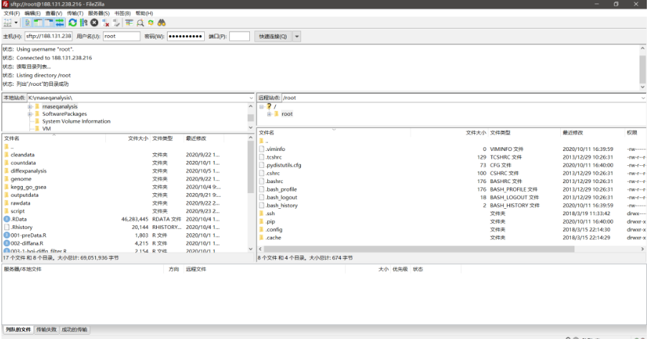Toggle the transfer queue display icon
This screenshot has height=339, width=654.
(x=59, y=23)
